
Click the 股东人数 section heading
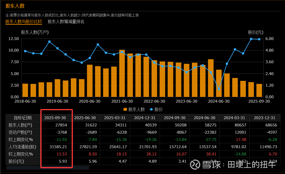point(15,6)
